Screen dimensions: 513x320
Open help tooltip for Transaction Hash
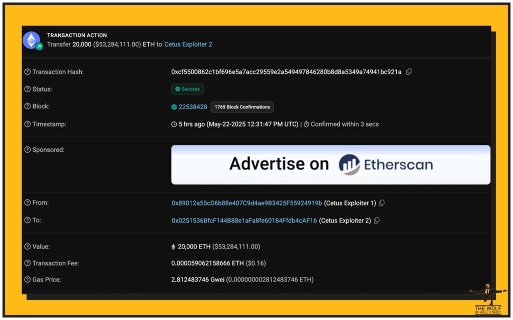[28, 72]
